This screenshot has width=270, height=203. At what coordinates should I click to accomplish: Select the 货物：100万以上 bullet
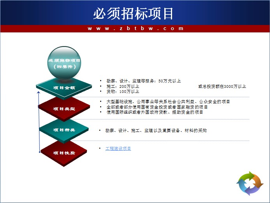pyautogui.click(x=123, y=91)
